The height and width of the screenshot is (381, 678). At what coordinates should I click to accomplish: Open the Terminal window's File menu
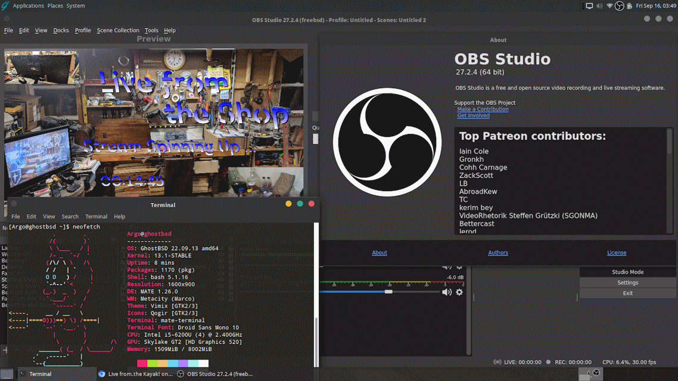coord(15,217)
